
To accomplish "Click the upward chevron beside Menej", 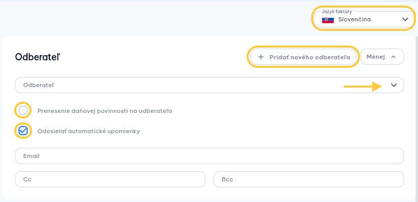I will tap(394, 57).
